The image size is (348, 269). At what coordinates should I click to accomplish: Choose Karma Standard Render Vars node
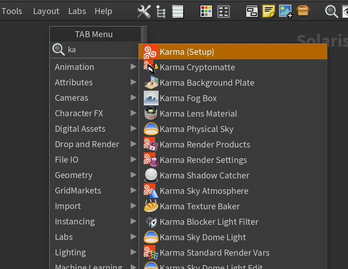pos(233,252)
